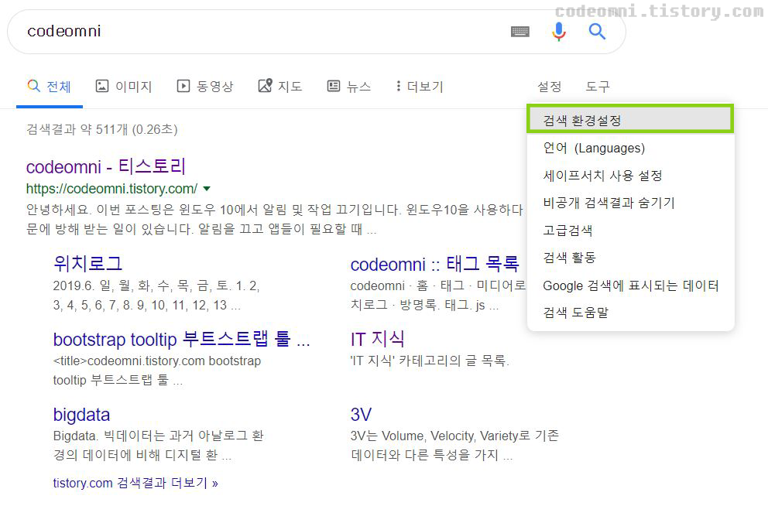Image resolution: width=768 pixels, height=506 pixels.
Task: Click the 3V는 Volume, Velocity snippet text
Action: tap(454, 446)
